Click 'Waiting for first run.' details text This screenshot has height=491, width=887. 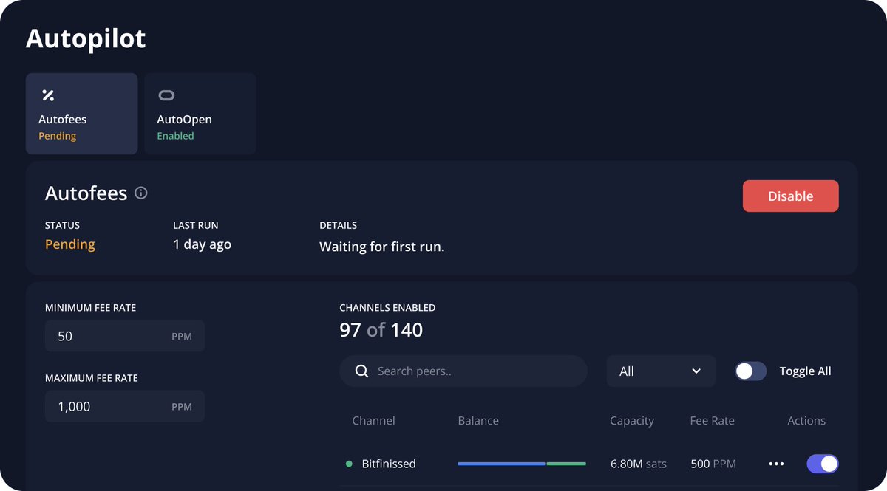click(x=382, y=247)
